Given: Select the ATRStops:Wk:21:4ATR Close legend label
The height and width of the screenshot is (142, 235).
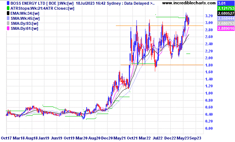Looking at the screenshot, I should (x=42, y=8).
